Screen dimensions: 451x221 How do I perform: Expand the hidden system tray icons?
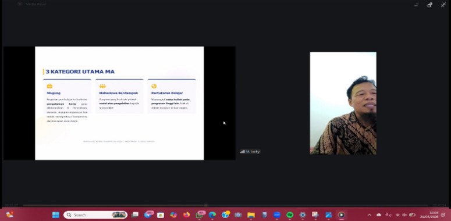click(x=370, y=215)
